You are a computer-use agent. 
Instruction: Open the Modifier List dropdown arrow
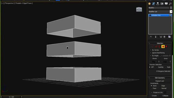tap(171, 11)
